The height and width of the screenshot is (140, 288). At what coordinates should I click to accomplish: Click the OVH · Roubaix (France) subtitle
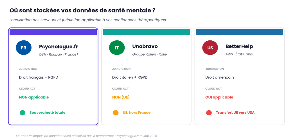(58, 54)
